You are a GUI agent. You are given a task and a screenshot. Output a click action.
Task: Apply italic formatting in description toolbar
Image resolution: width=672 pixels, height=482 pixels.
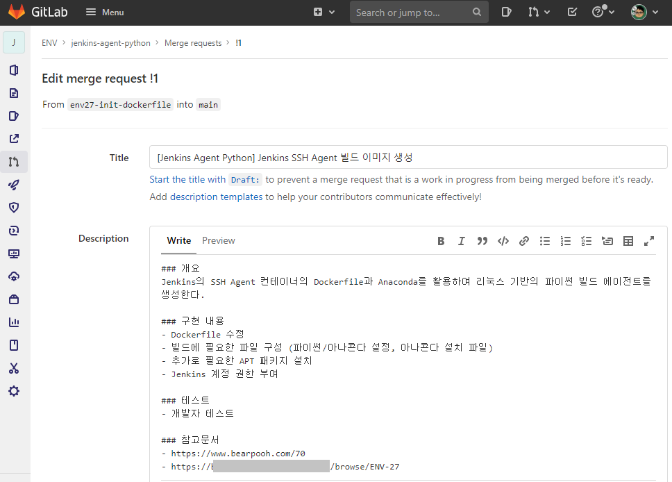point(461,241)
